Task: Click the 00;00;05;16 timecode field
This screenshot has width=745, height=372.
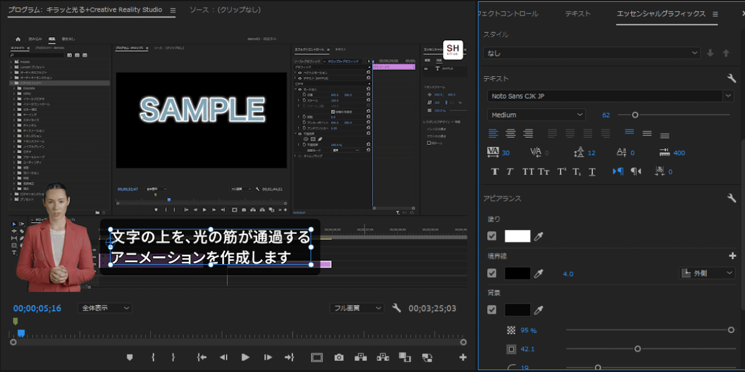Action: click(x=37, y=308)
